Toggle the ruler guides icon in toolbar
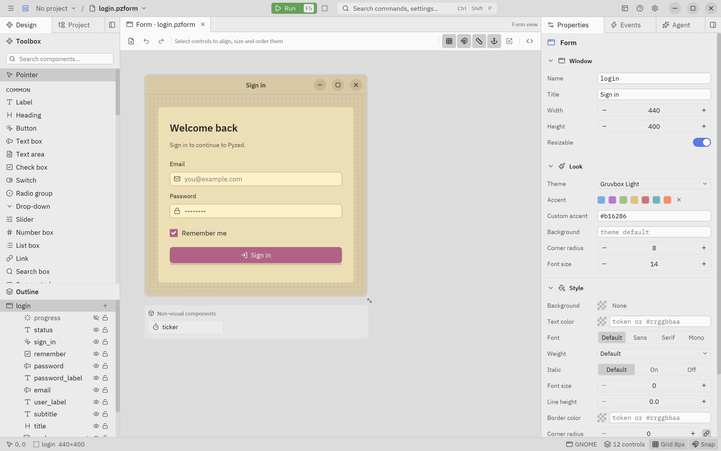Viewport: 721px width, 451px height. [479, 41]
